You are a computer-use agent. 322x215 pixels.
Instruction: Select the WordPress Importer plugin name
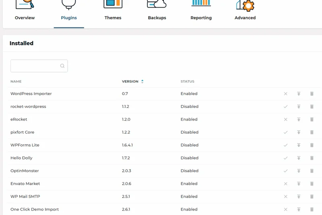pyautogui.click(x=31, y=94)
